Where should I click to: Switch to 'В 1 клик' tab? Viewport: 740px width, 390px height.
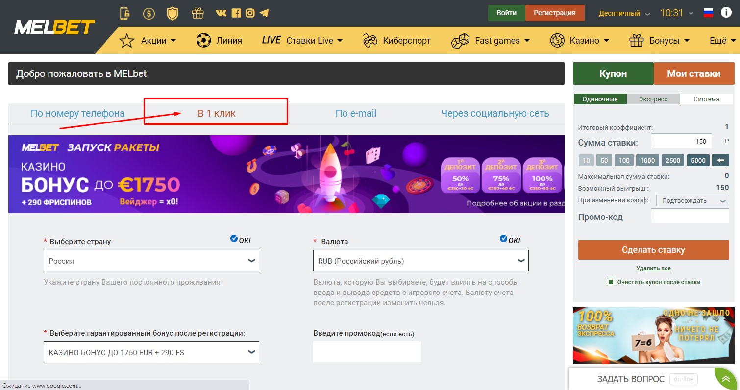point(217,114)
